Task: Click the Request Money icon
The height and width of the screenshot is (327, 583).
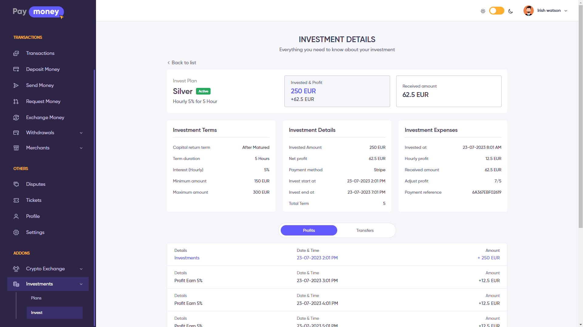Action: (16, 102)
